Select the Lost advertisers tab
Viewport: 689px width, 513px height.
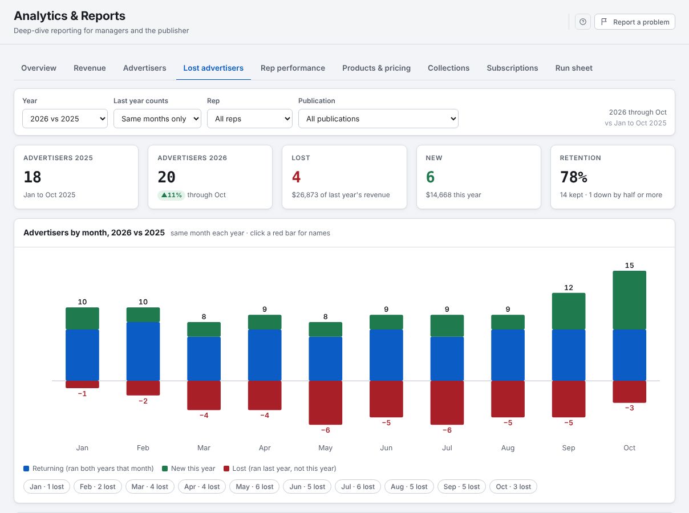pyautogui.click(x=213, y=68)
